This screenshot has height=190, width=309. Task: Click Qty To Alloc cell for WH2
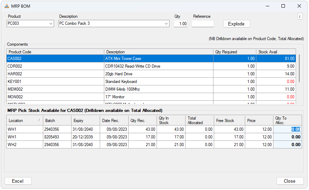(287, 144)
